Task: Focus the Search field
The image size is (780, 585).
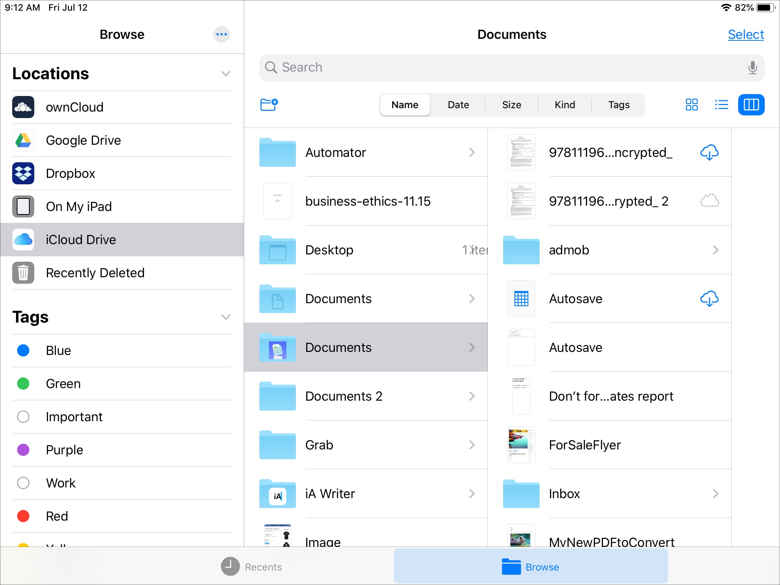Action: (512, 67)
